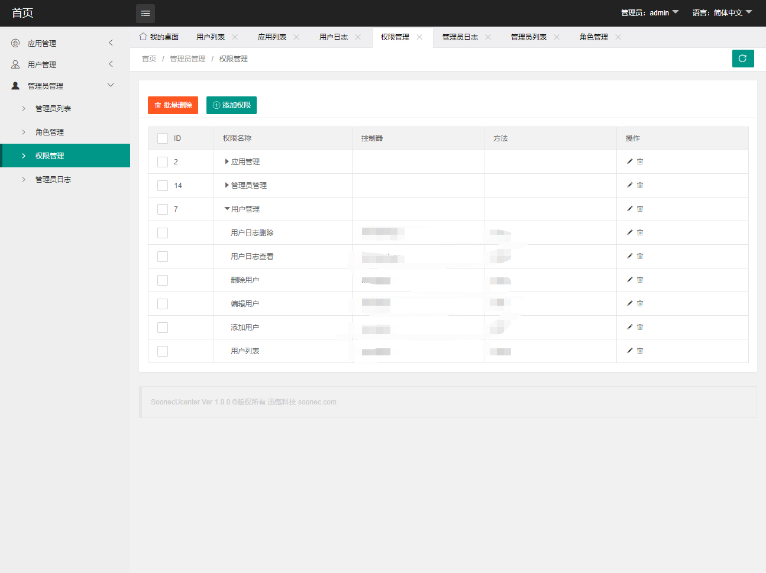Click trash icon for 管理员管理 row
766x573 pixels.
640,185
